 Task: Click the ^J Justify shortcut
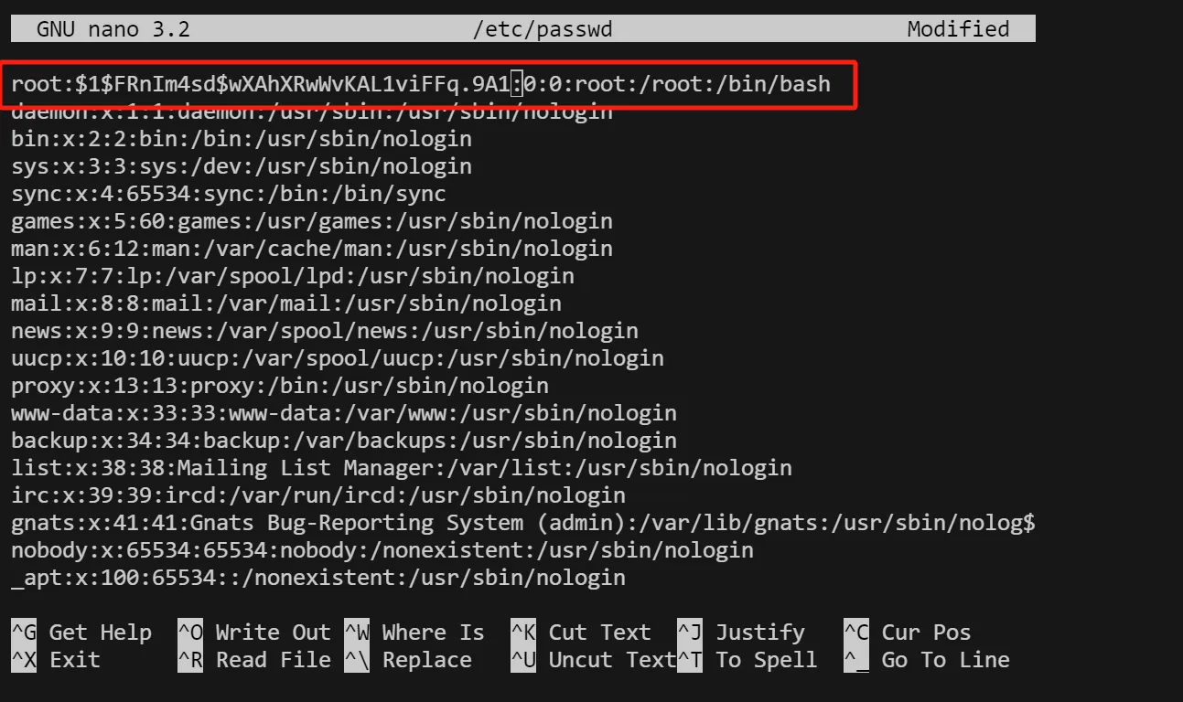click(741, 633)
